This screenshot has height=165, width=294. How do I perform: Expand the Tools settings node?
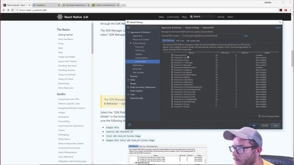point(128,94)
